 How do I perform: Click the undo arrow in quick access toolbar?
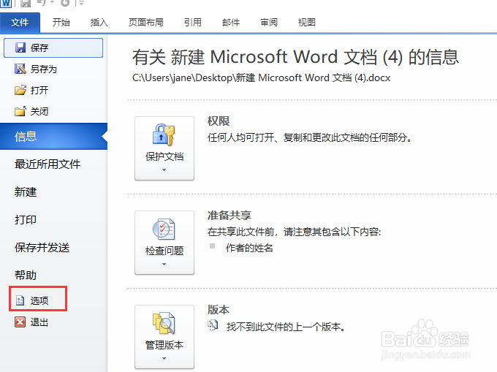(42, 3)
